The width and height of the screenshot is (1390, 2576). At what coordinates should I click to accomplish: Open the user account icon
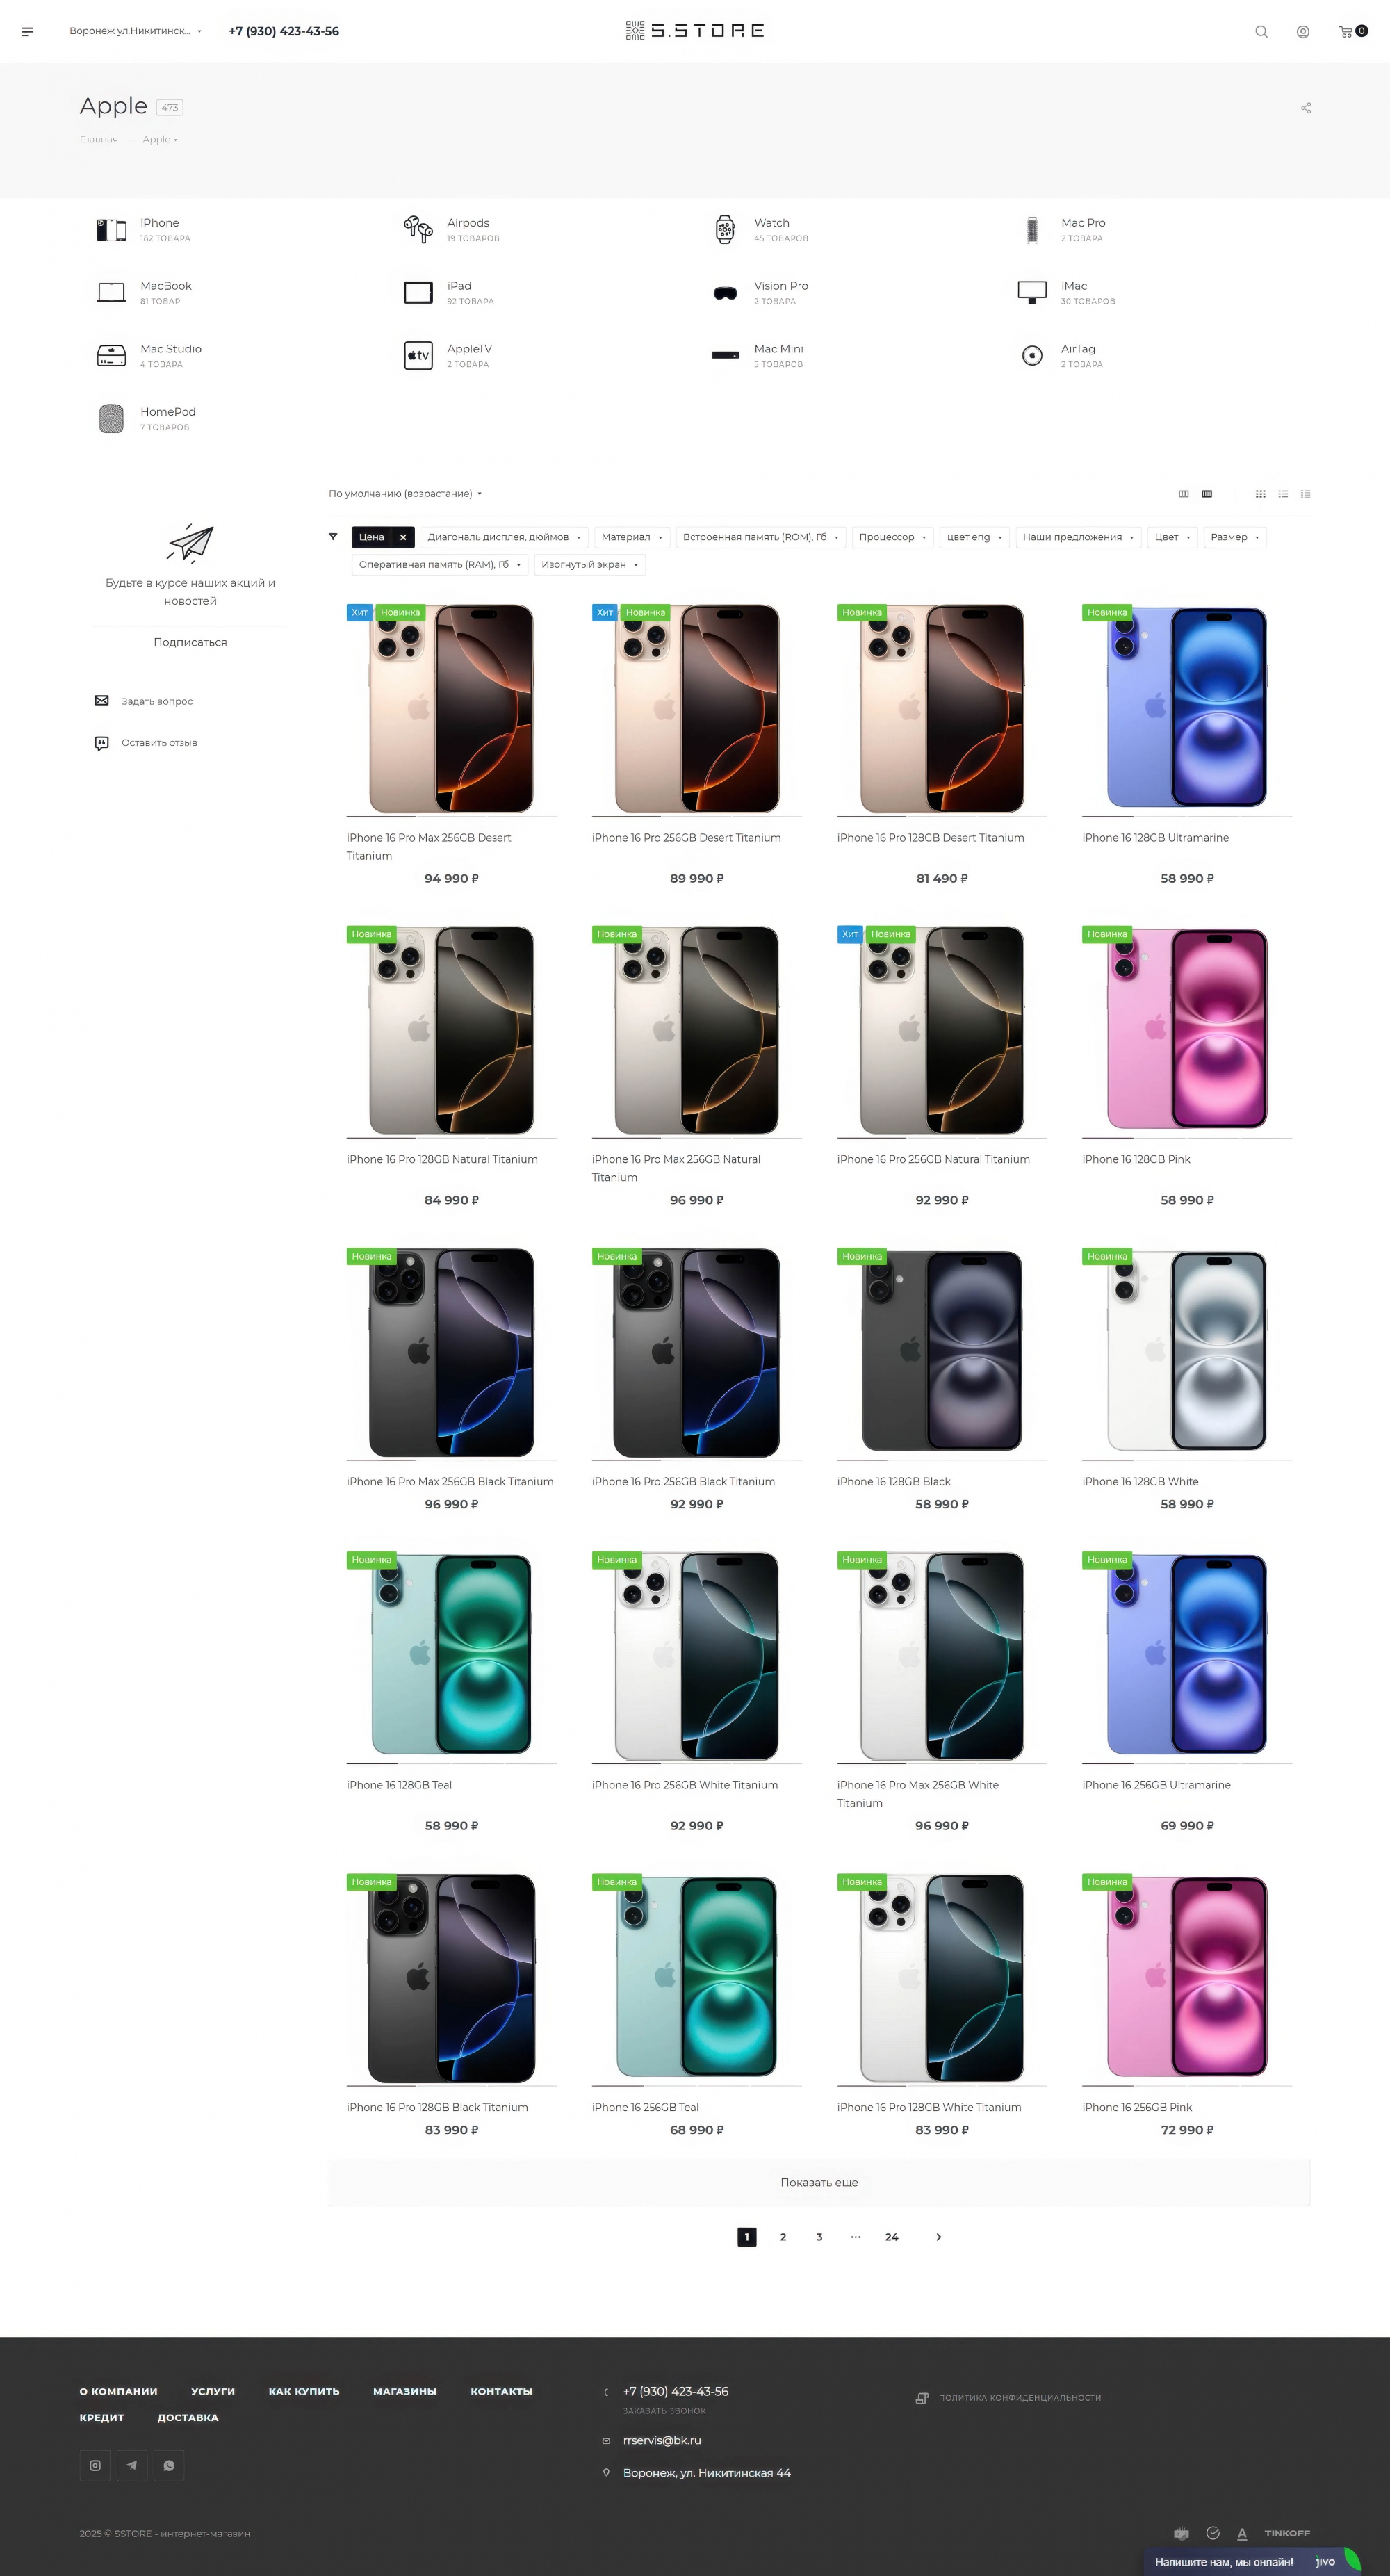coord(1303,31)
